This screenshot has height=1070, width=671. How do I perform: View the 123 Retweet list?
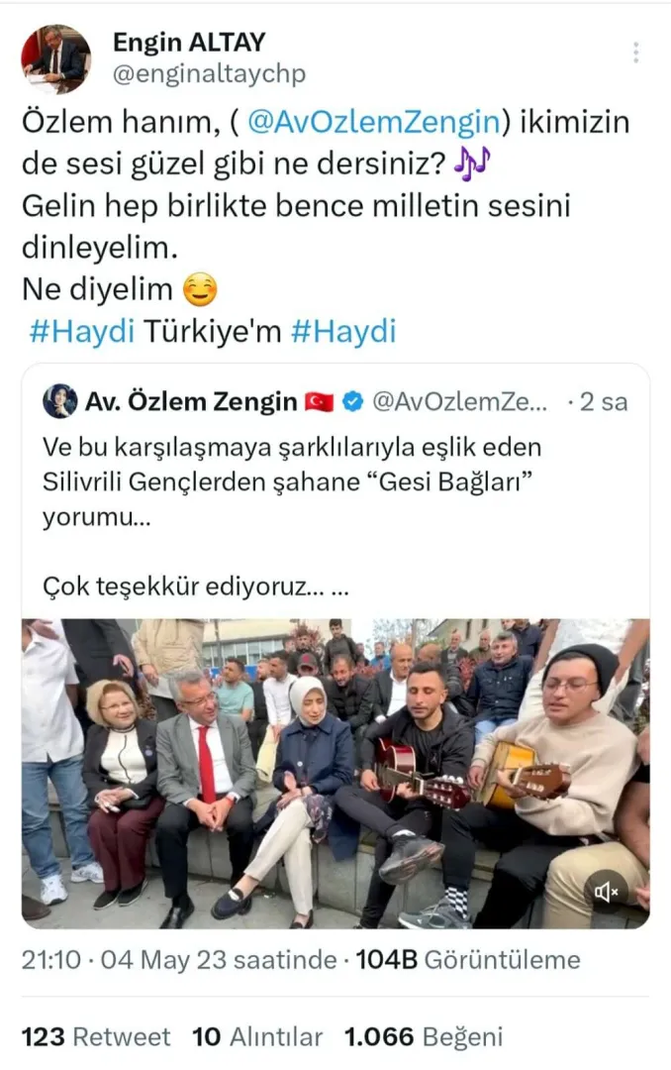(x=96, y=1036)
